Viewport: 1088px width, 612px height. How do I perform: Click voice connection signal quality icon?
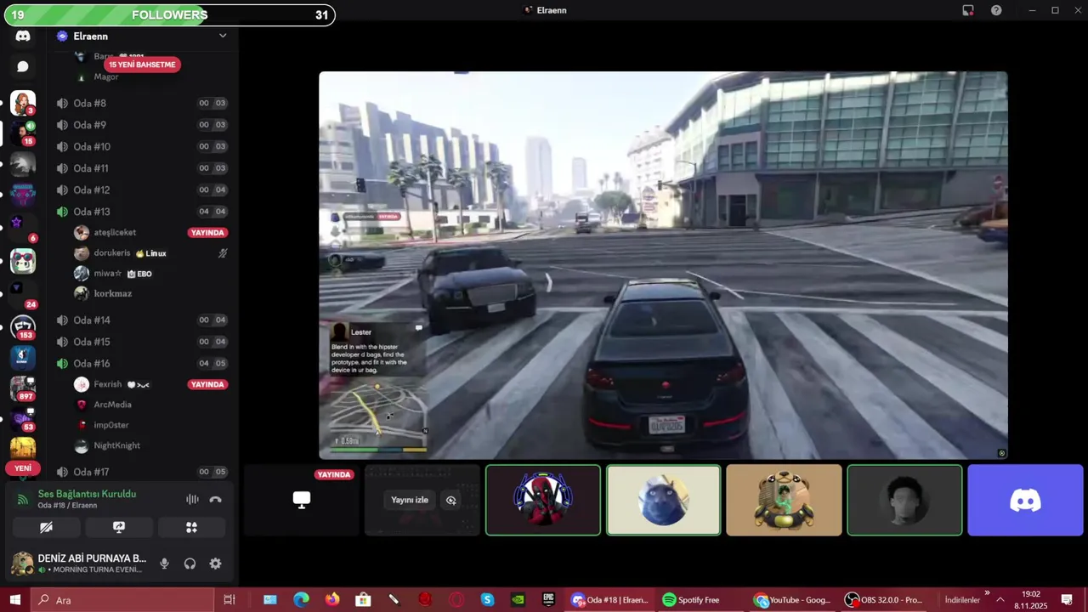22,500
